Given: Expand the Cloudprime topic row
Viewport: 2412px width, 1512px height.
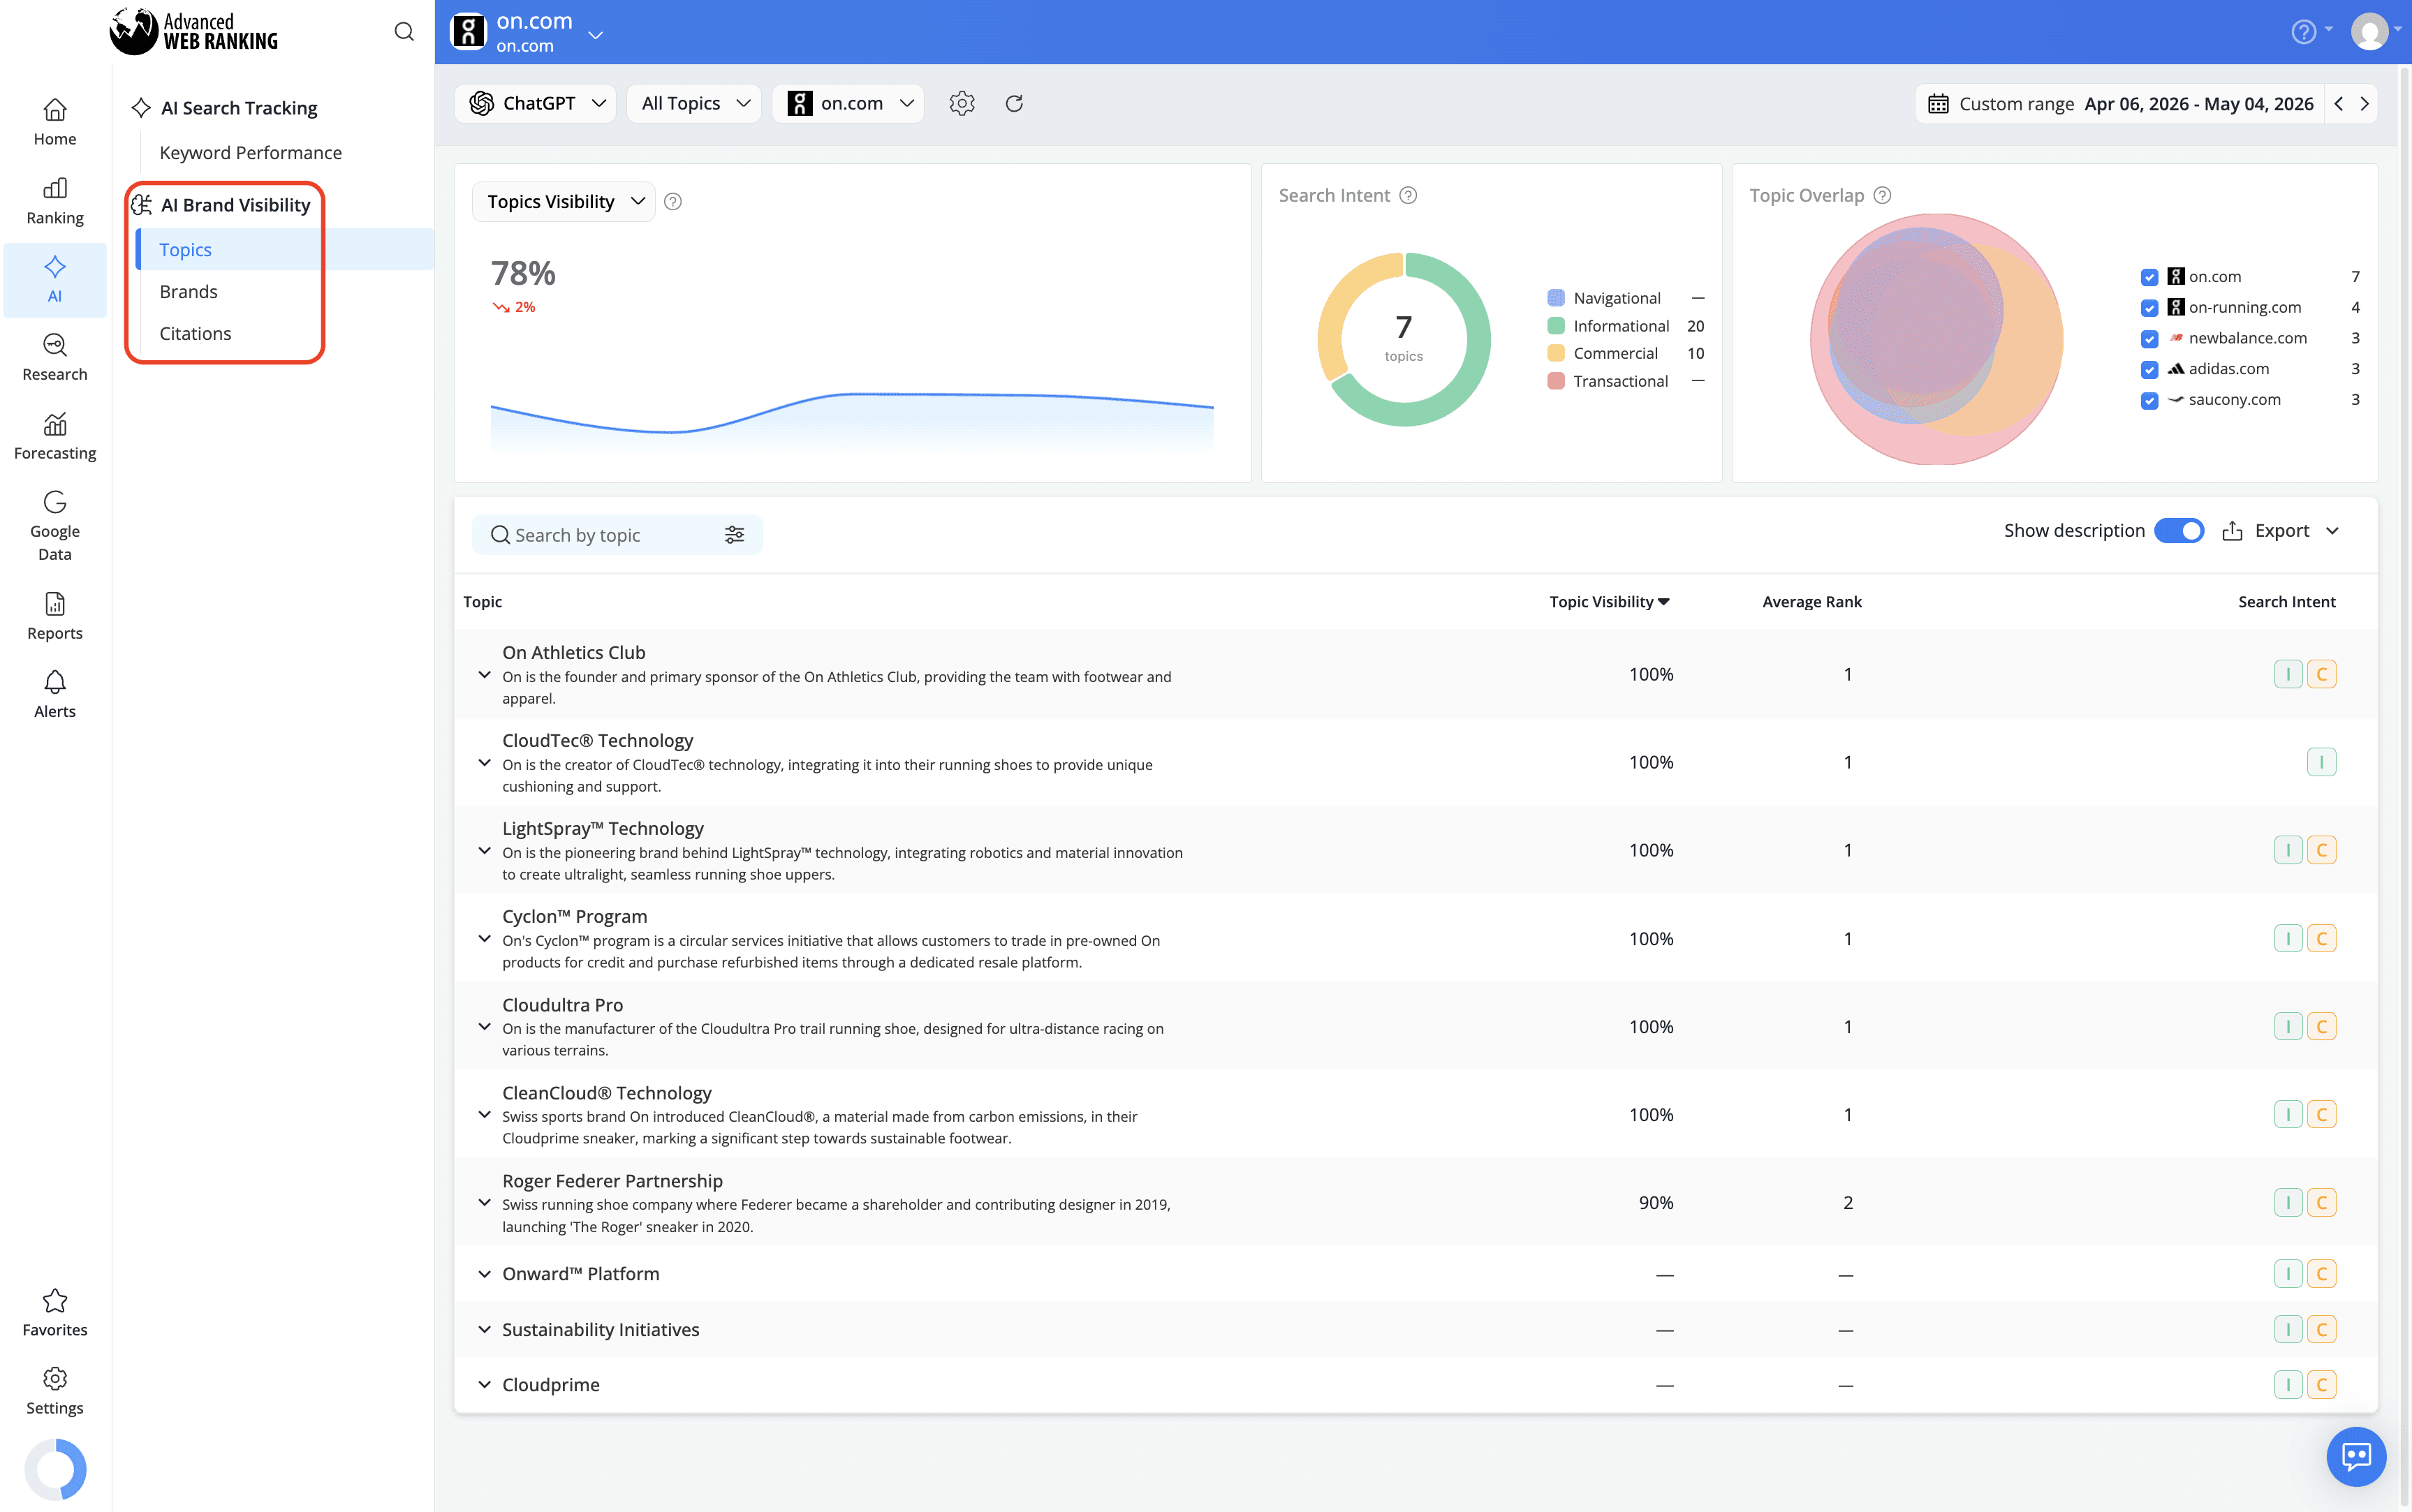Looking at the screenshot, I should pos(484,1385).
